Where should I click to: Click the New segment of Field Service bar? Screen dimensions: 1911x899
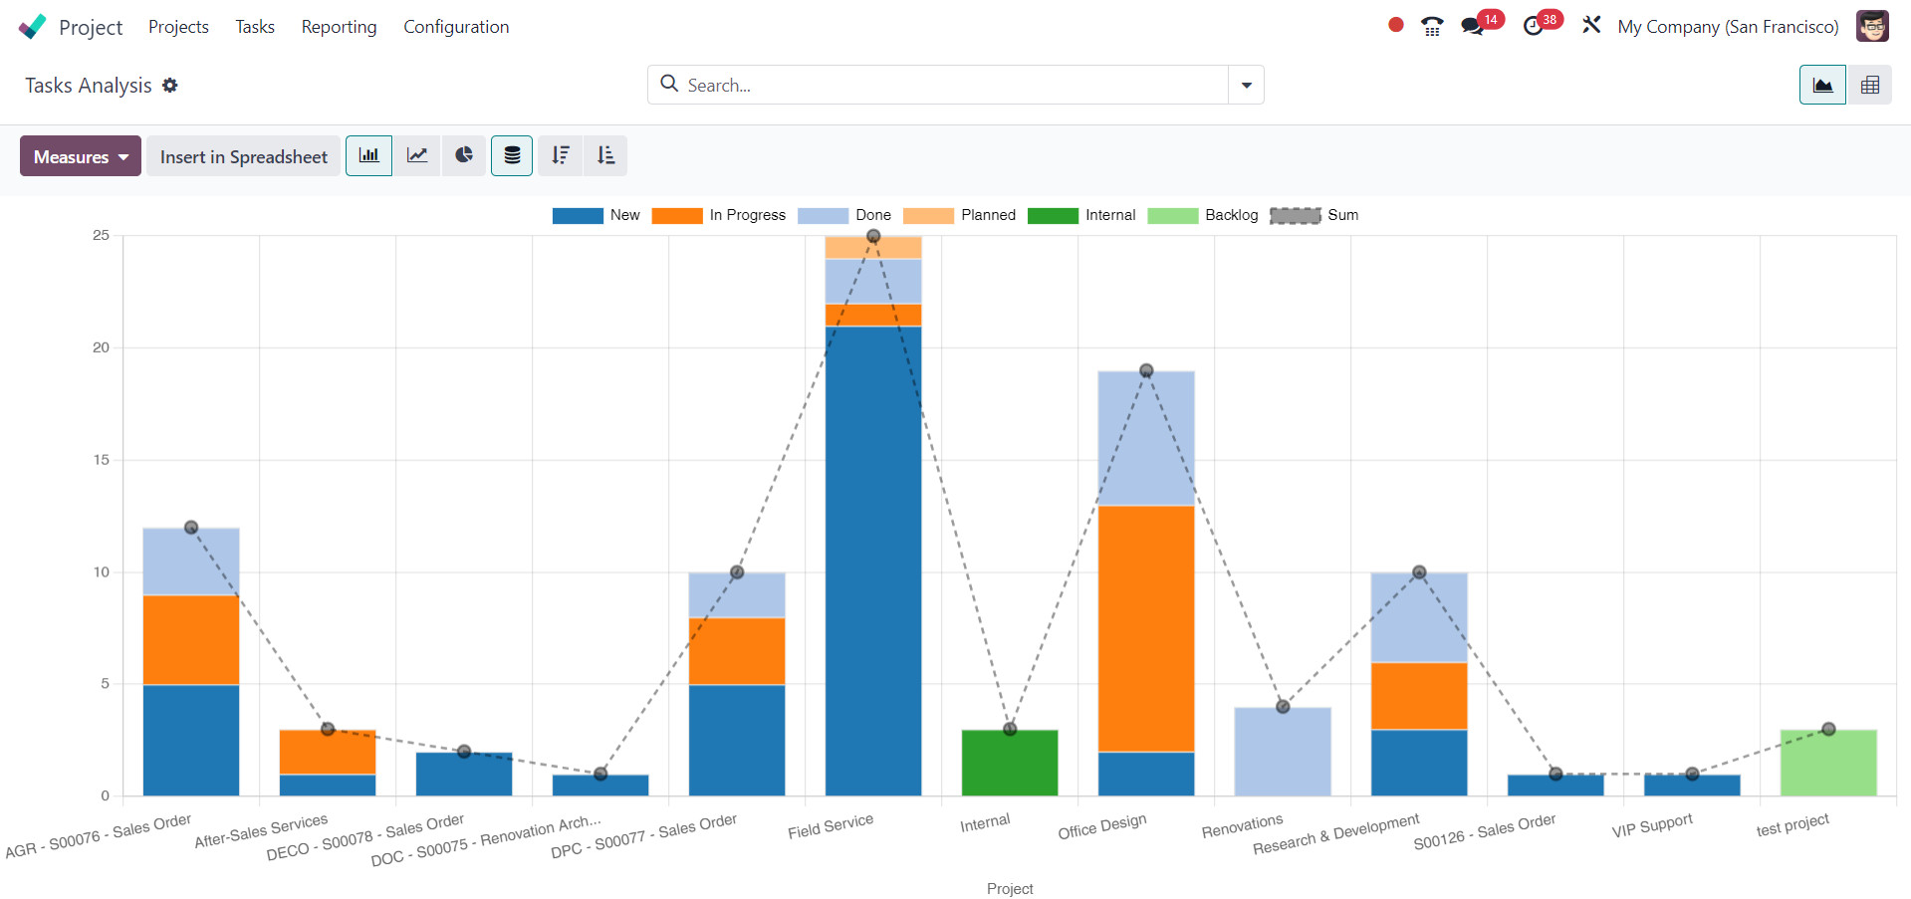point(873,561)
